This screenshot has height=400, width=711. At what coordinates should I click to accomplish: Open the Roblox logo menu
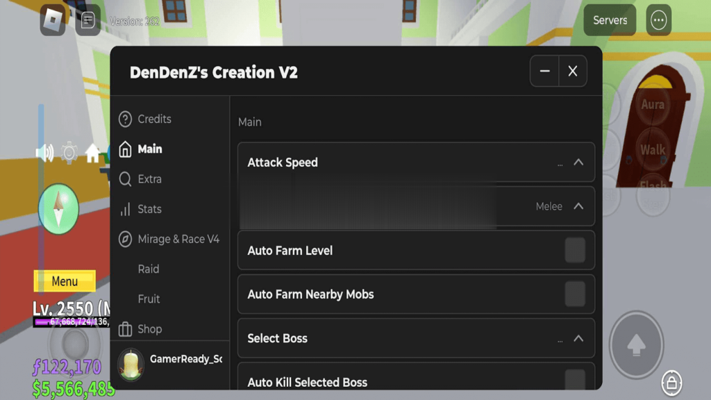[53, 20]
